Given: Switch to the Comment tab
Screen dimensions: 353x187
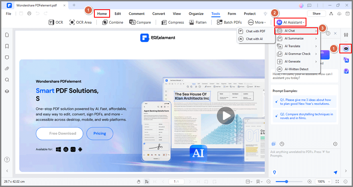Looking at the screenshot, I should [137, 14].
